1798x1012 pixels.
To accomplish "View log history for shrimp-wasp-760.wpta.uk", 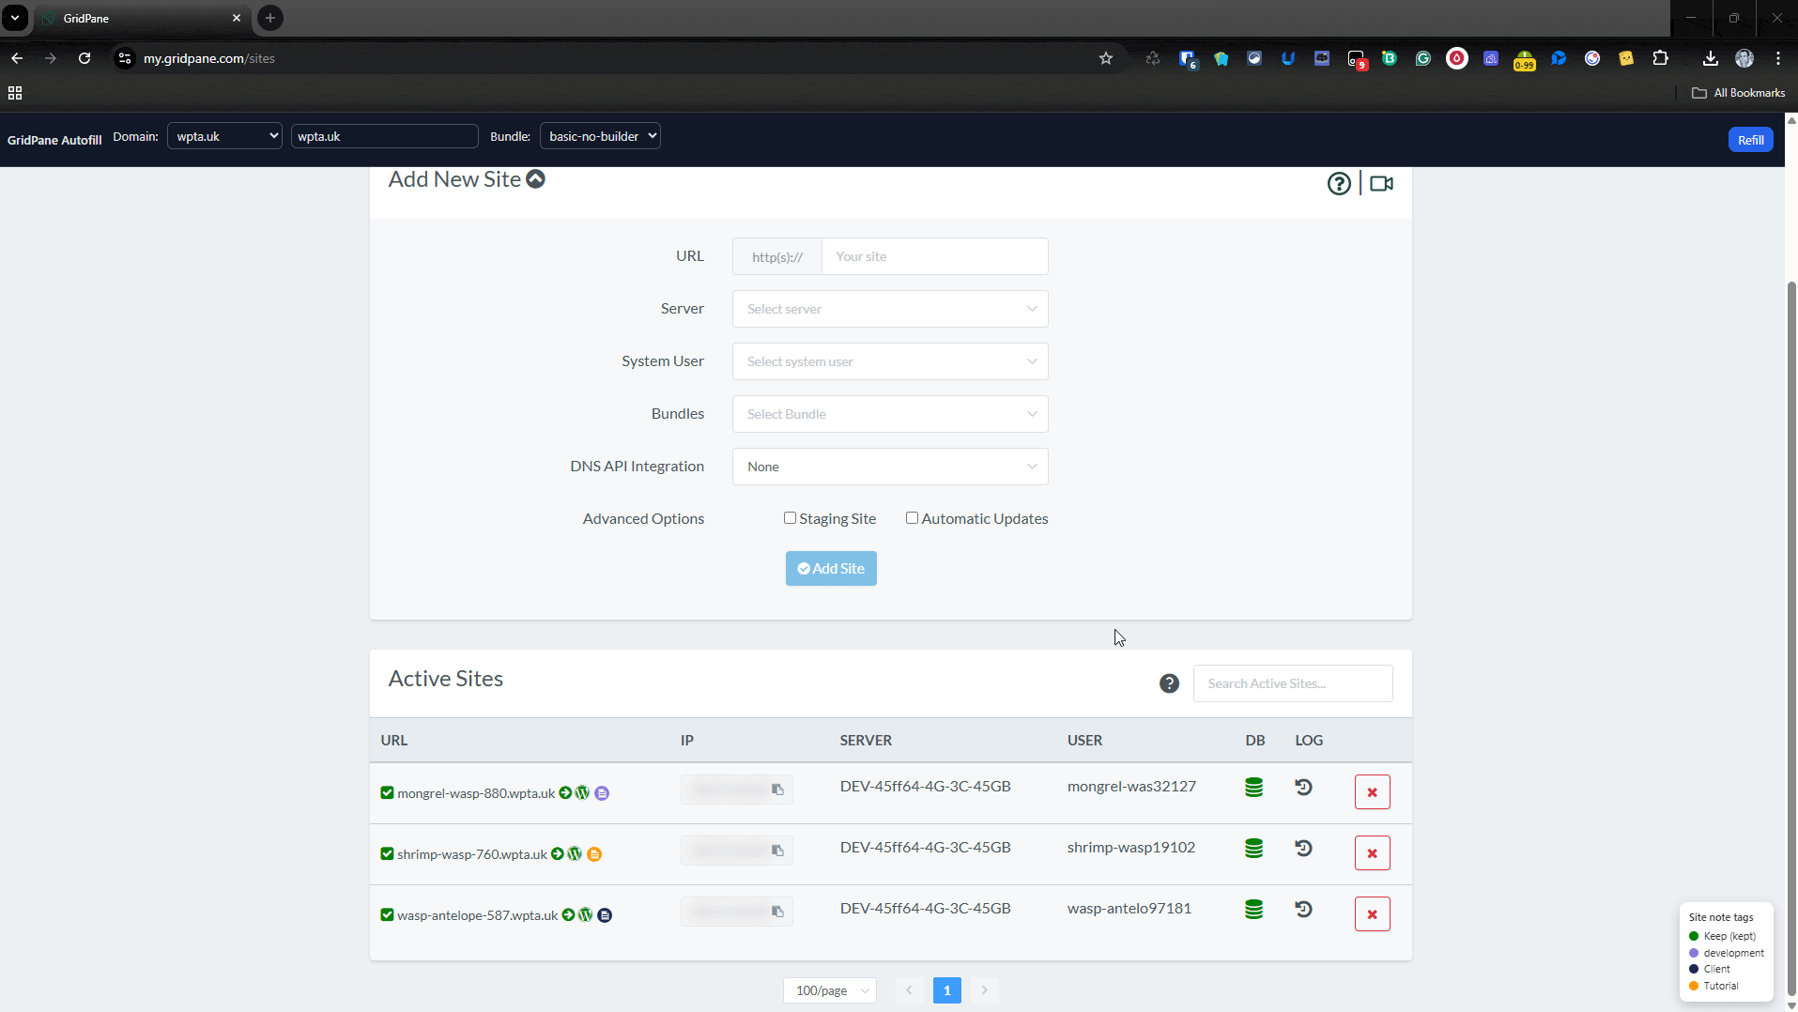I will coord(1303,849).
